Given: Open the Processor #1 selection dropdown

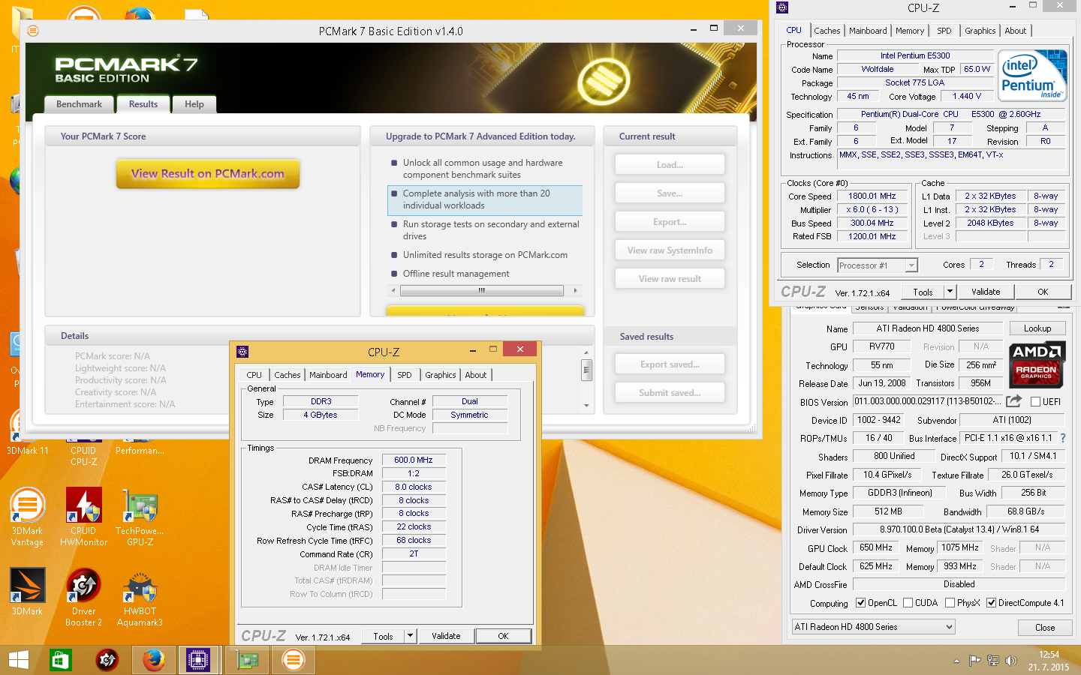Looking at the screenshot, I should (878, 265).
